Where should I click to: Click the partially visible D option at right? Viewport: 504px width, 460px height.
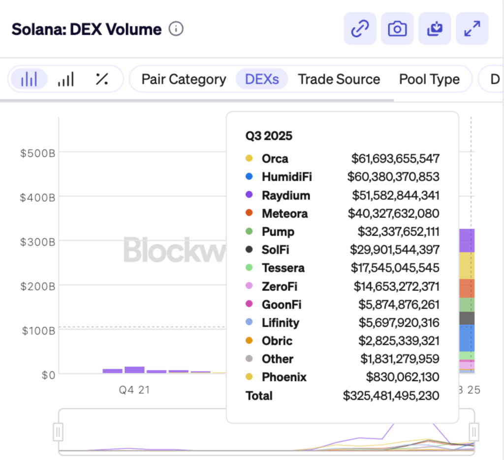click(495, 79)
